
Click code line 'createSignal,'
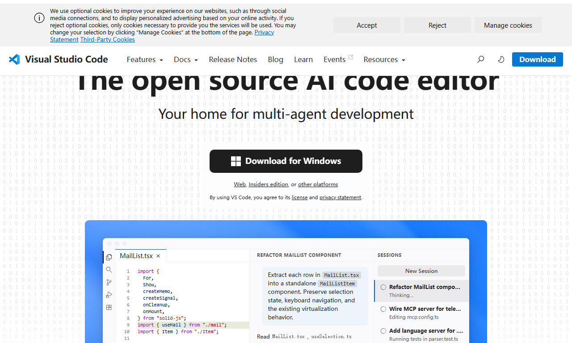tap(160, 298)
